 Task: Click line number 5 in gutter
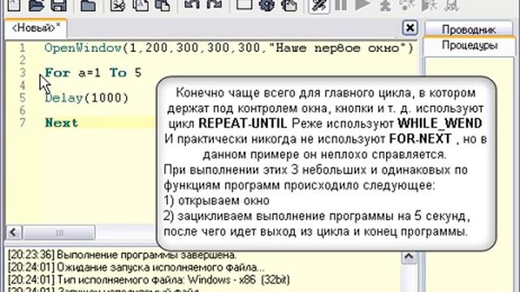22,98
